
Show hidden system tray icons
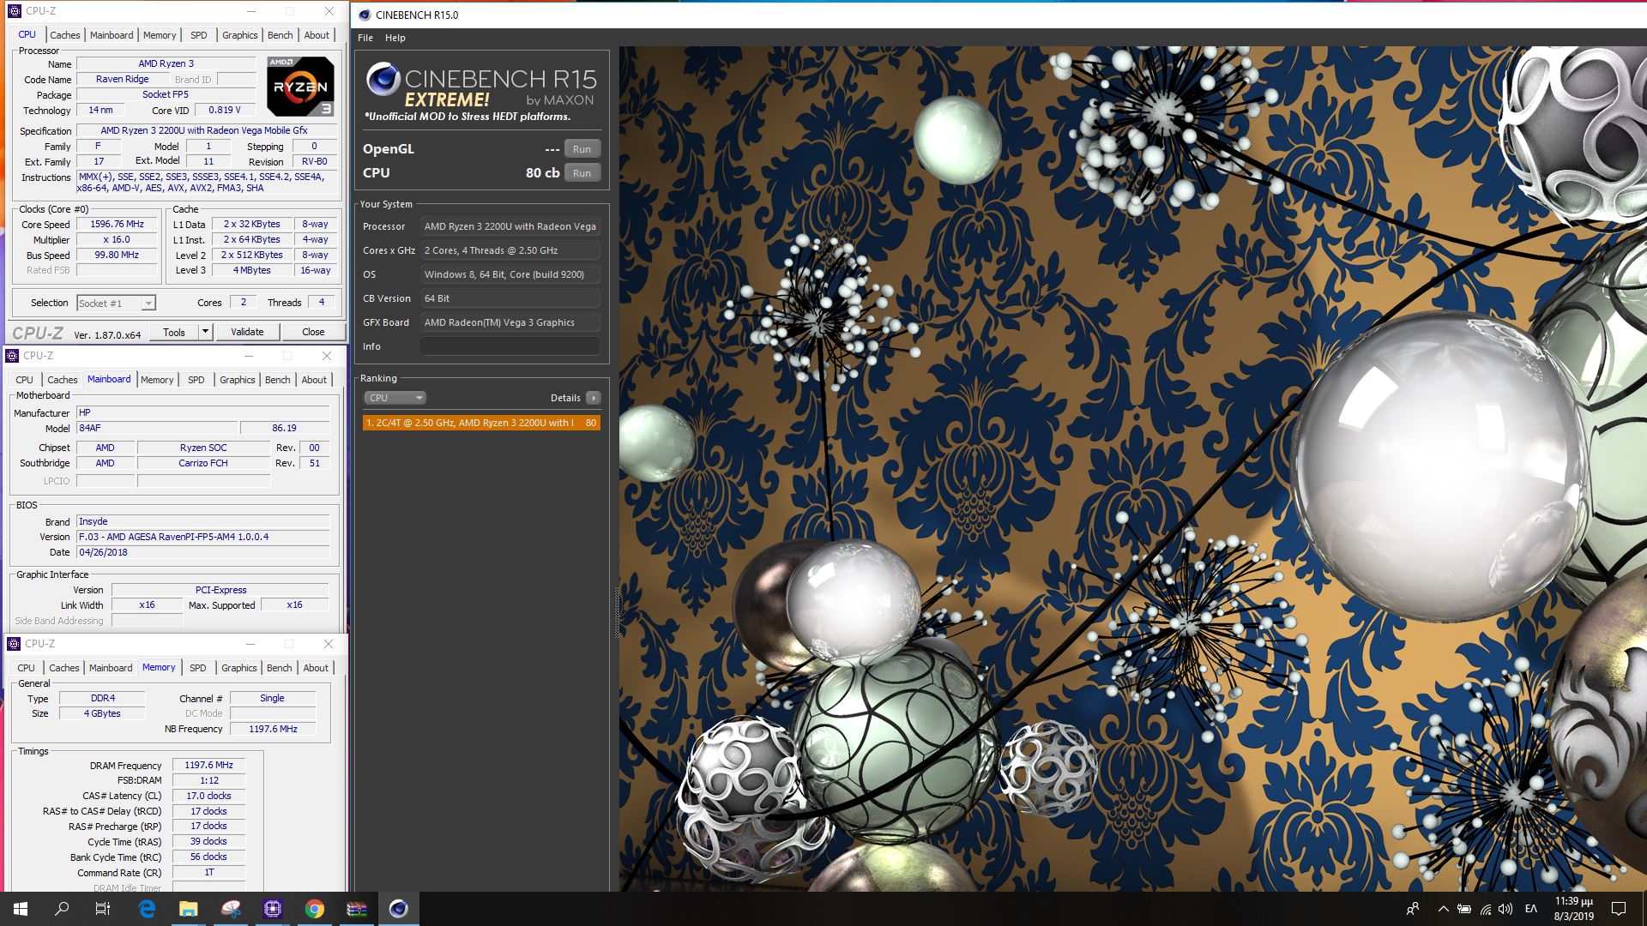coord(1443,909)
